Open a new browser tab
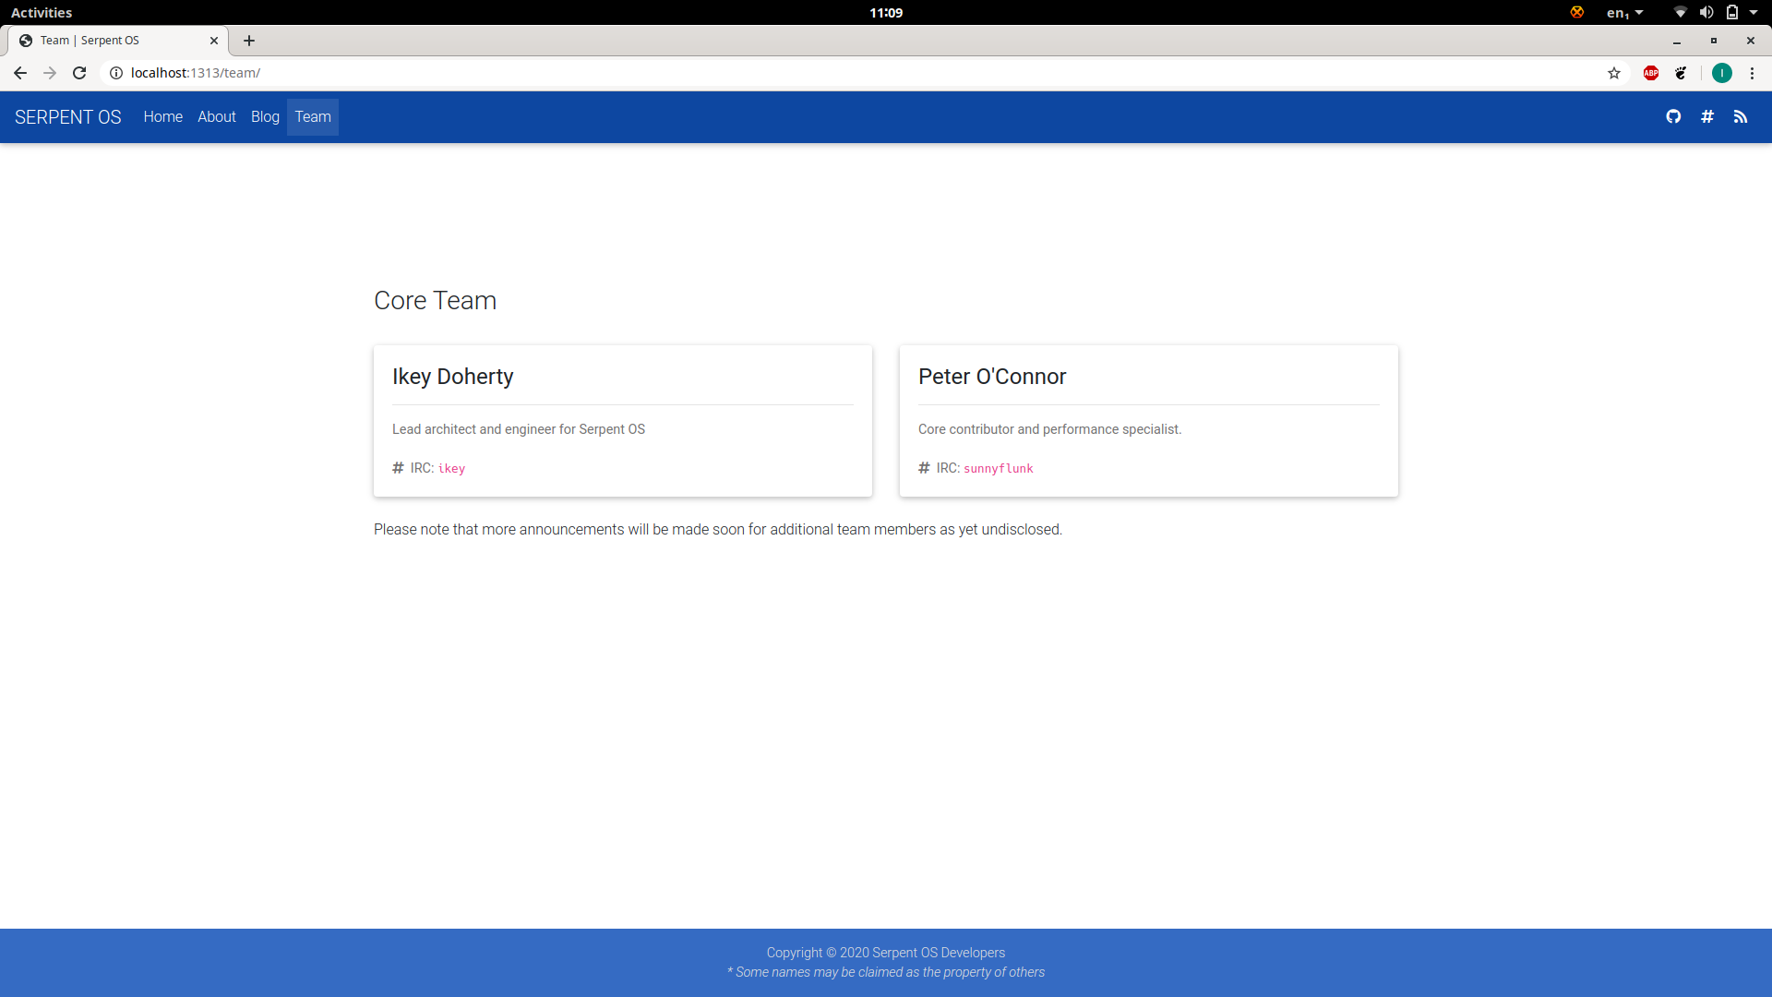The image size is (1772, 997). point(249,41)
